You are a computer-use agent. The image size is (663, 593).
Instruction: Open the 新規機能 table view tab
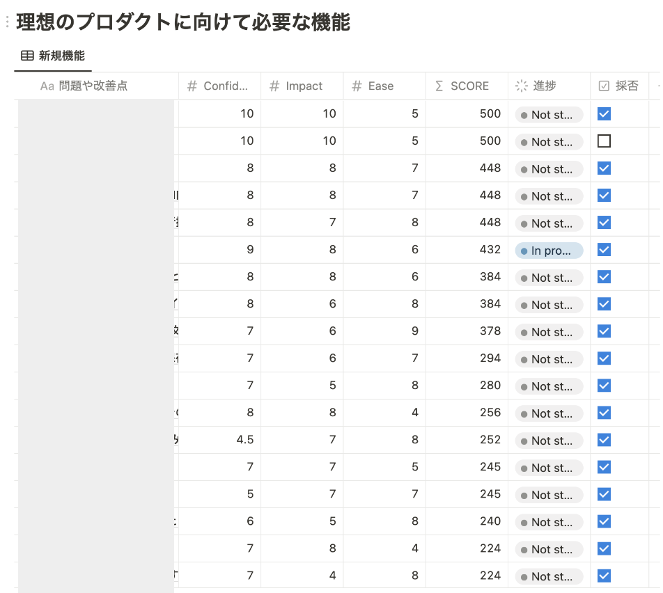(x=53, y=56)
